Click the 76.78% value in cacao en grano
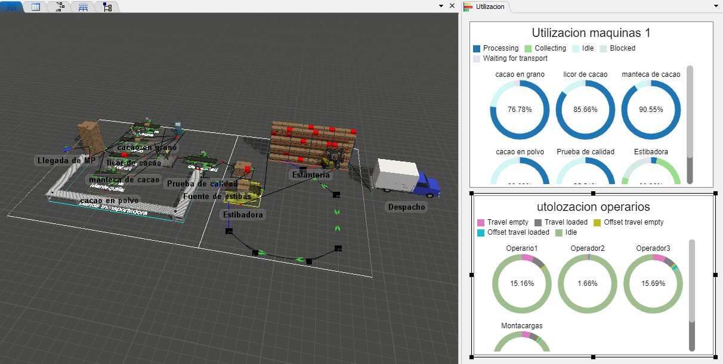 (520, 110)
